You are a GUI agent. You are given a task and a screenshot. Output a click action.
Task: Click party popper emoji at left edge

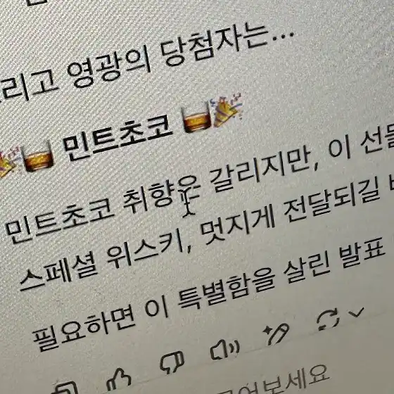(x=8, y=162)
